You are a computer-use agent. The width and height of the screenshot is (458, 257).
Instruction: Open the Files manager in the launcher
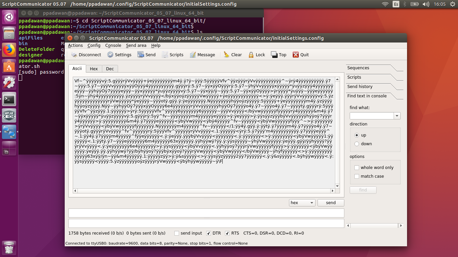(9, 33)
